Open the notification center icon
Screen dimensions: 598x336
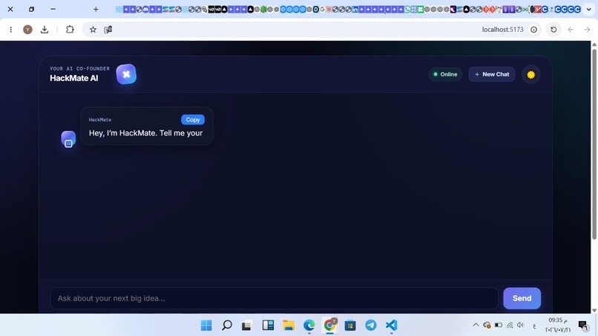[583, 325]
